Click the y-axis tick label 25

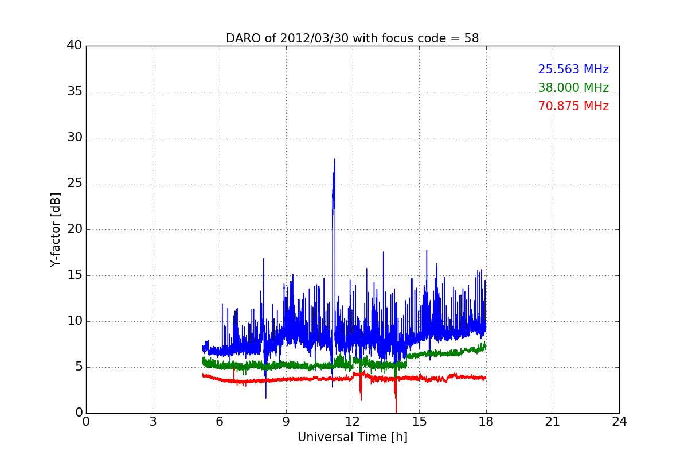(75, 184)
